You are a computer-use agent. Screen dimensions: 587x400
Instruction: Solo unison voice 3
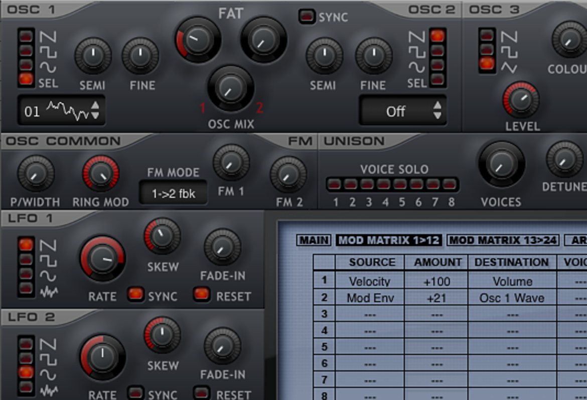[x=367, y=184]
